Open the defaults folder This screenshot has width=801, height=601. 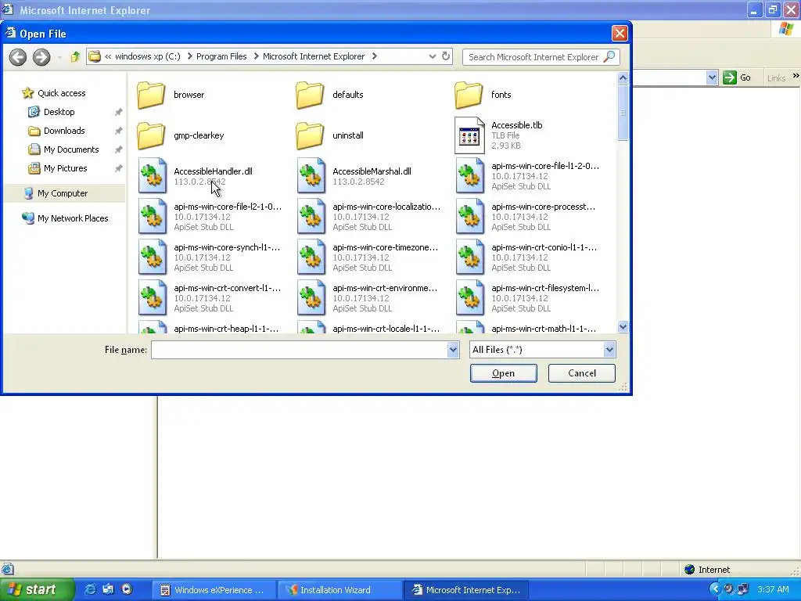click(x=310, y=95)
